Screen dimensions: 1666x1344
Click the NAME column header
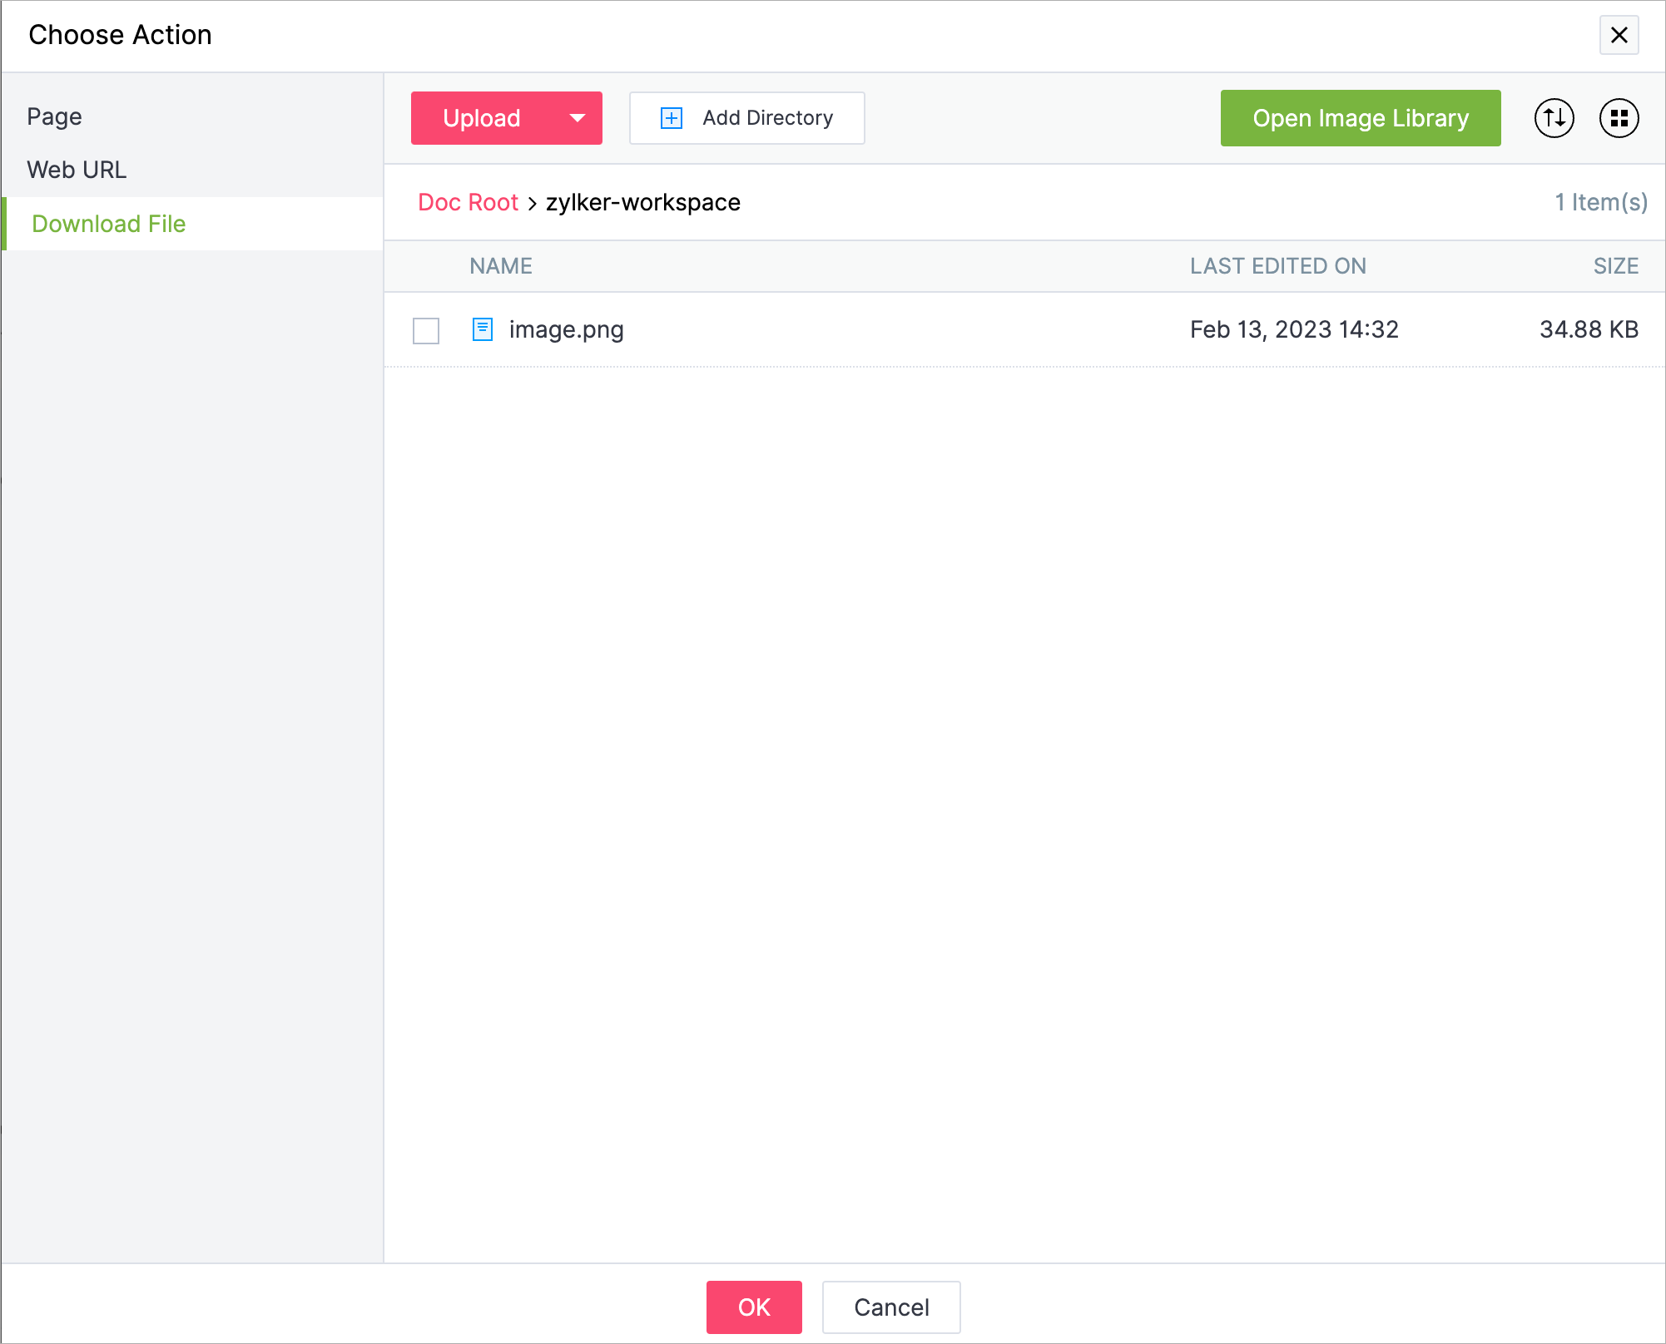coord(501,266)
